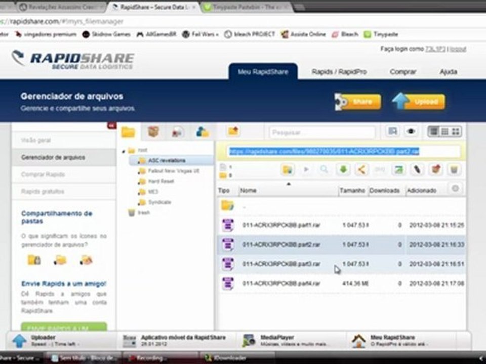
Task: Open the package box tab icon
Action: (x=153, y=131)
